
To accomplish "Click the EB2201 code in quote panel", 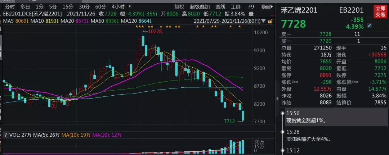I will coord(351,10).
